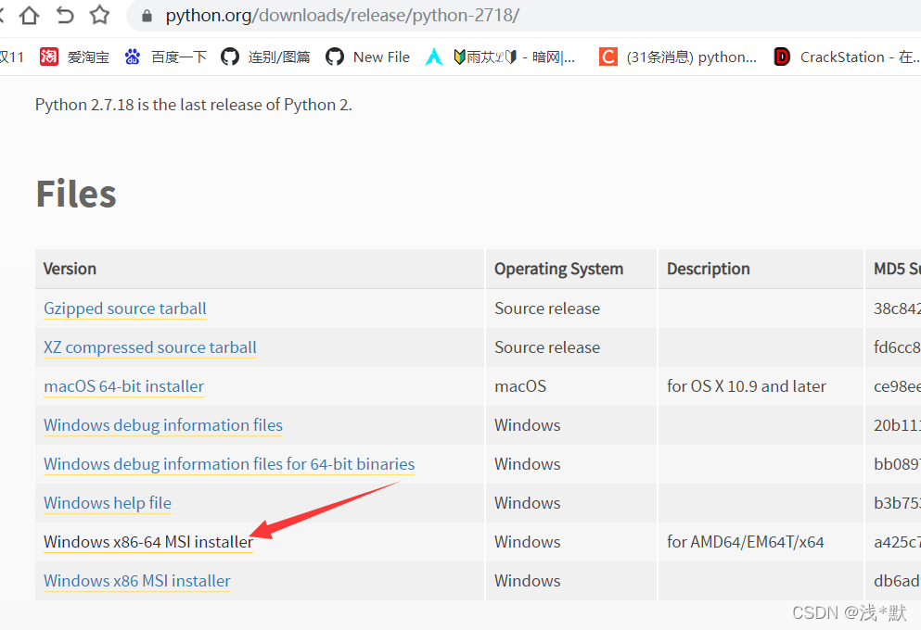Viewport: 921px width, 630px height.
Task: Click the macOS 64-bit installer link
Action: (123, 386)
